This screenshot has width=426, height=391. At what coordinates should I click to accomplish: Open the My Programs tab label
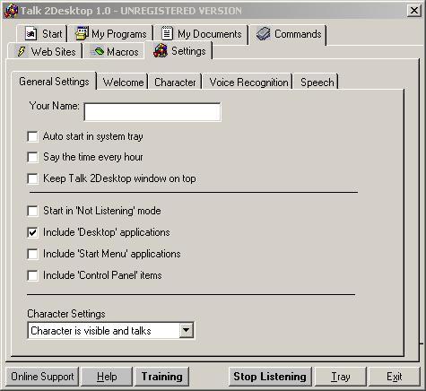(119, 34)
